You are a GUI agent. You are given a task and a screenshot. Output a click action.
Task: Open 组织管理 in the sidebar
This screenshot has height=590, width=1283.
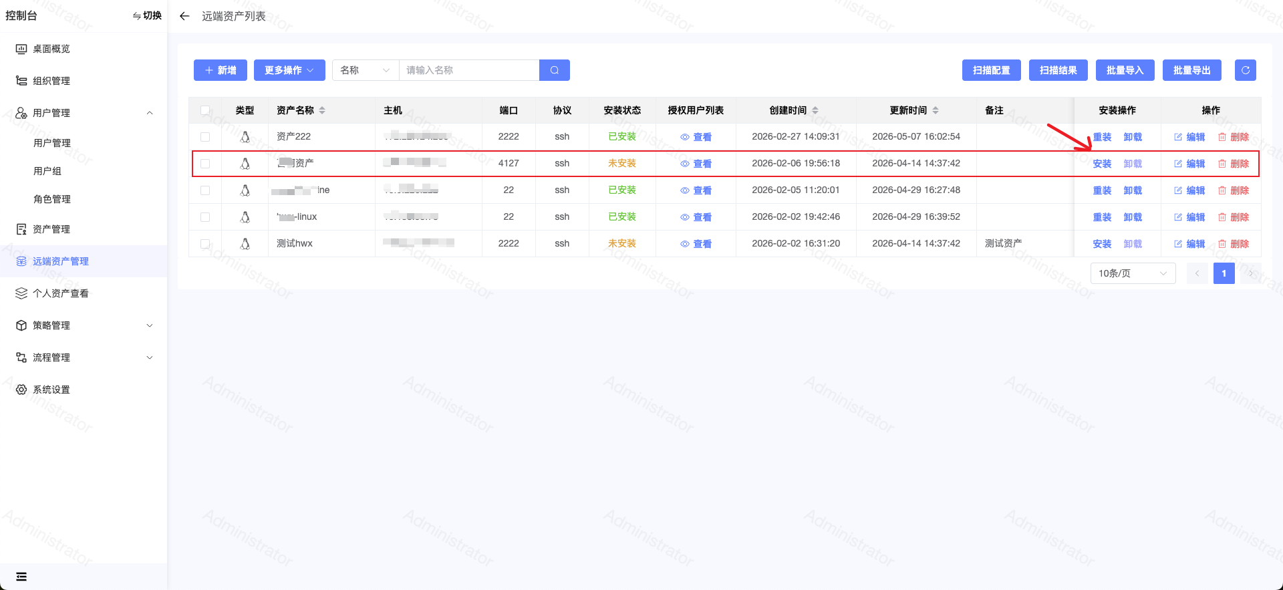tap(84, 81)
